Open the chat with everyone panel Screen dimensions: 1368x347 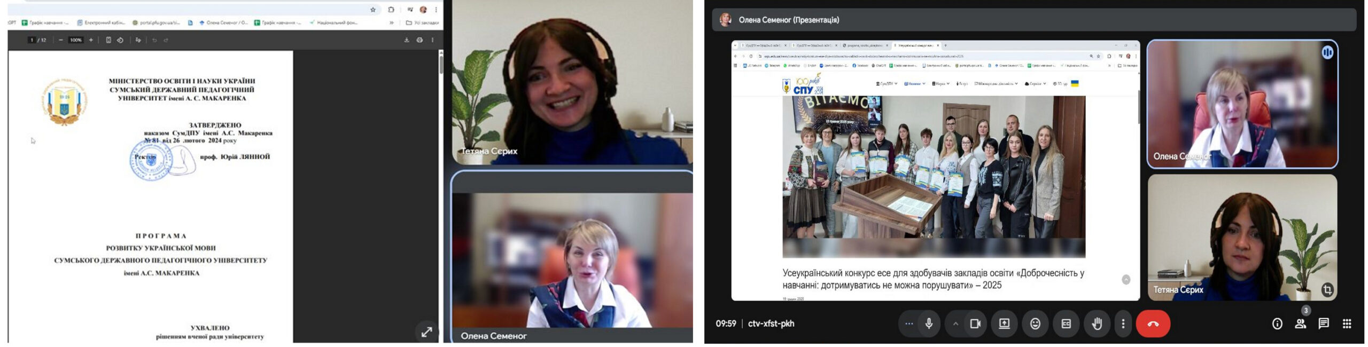tap(1324, 324)
